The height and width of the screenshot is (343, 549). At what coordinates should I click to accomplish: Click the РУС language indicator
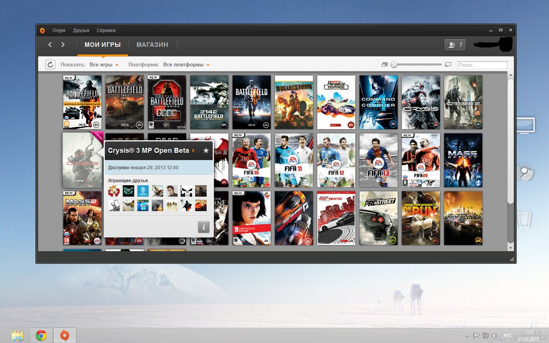pyautogui.click(x=508, y=335)
